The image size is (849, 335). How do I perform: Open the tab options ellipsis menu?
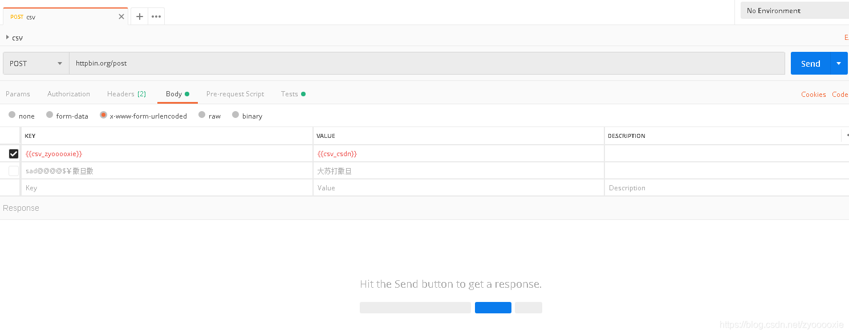tap(156, 17)
